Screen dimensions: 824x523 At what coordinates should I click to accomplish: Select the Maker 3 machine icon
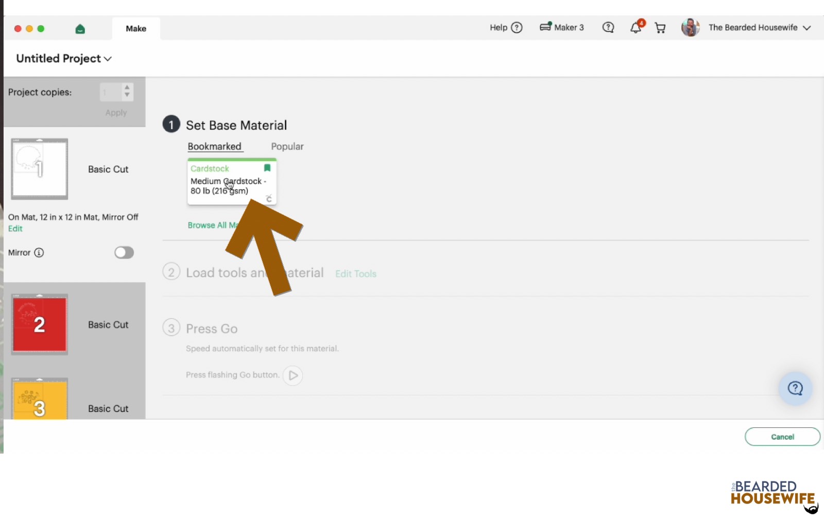click(545, 27)
